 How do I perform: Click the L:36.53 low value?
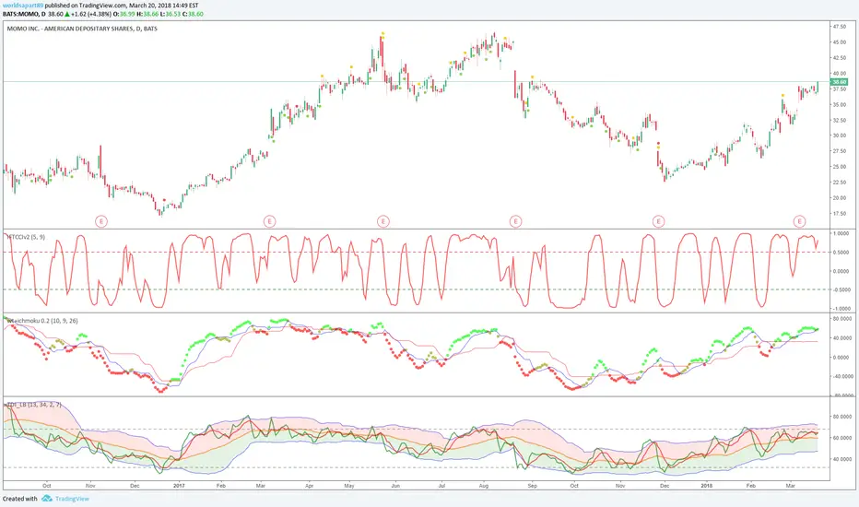171,14
